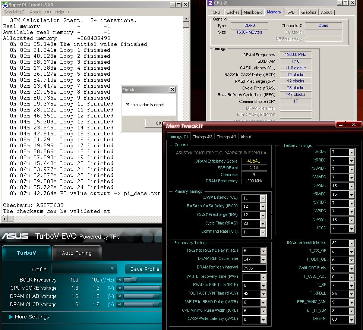Viewport: 363px width, 330px height.
Task: Open the Profile dropdown in TurboV EVO
Action: [84, 269]
